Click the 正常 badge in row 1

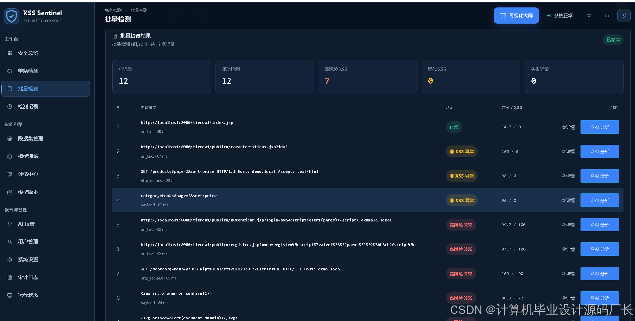pos(454,127)
